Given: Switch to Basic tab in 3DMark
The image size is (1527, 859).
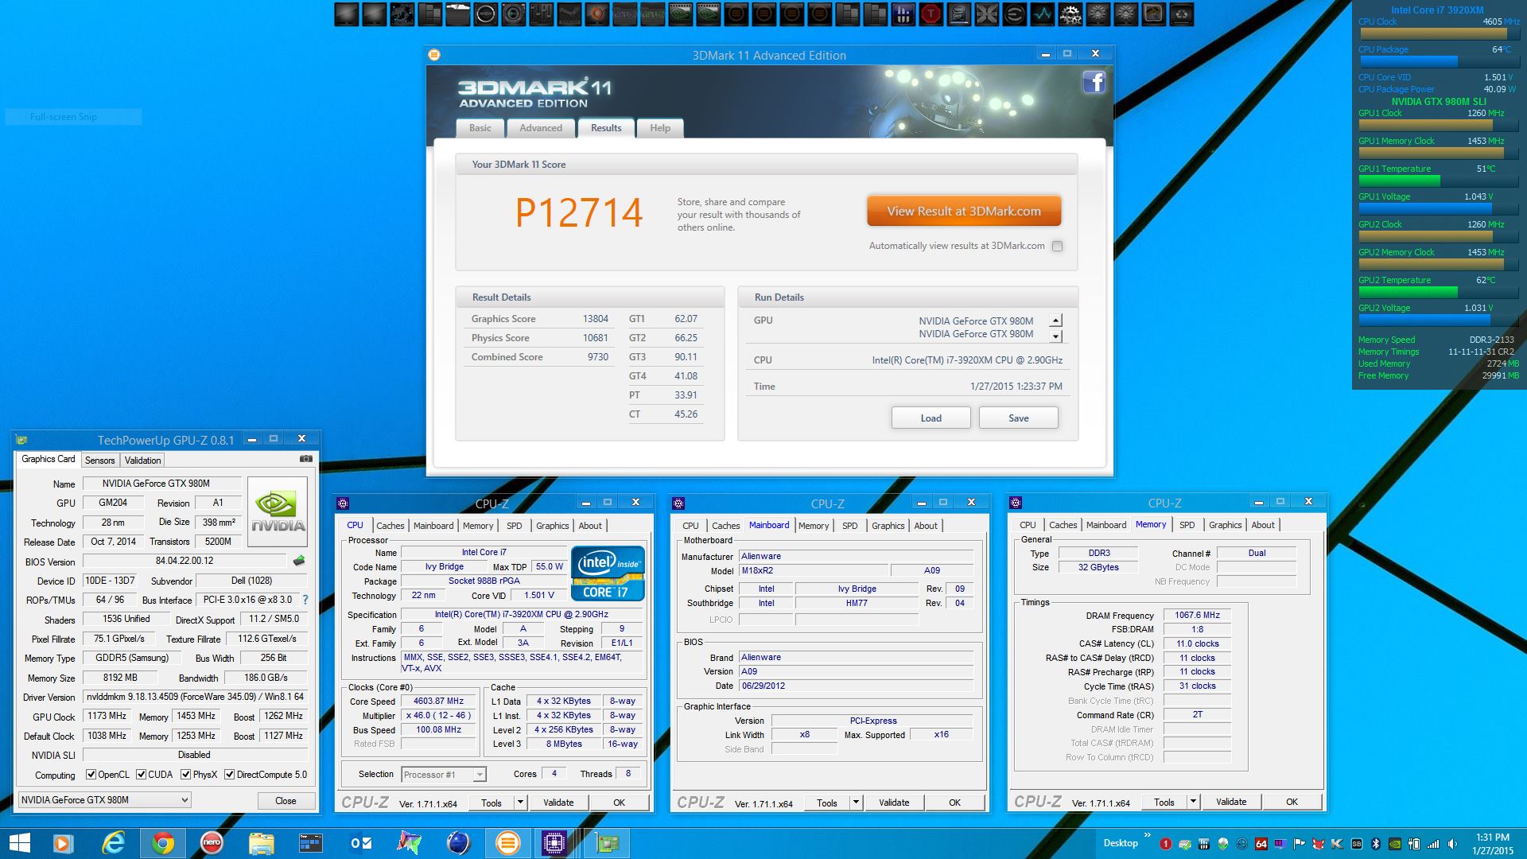Looking at the screenshot, I should point(480,128).
